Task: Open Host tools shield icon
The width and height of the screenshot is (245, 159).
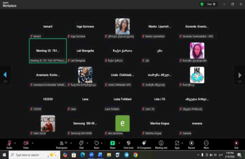Action: [x=128, y=144]
